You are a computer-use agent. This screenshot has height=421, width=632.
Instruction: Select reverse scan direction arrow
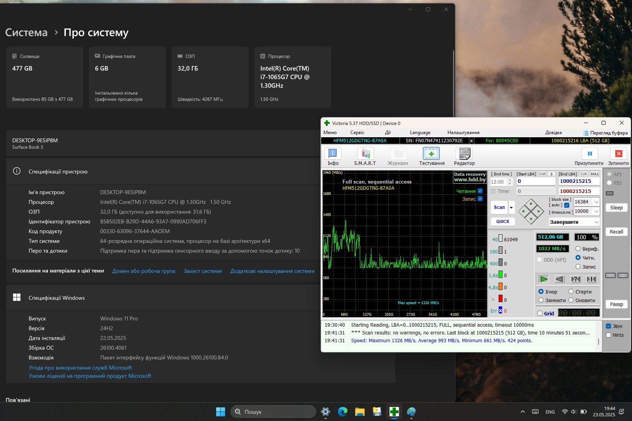coord(559,279)
